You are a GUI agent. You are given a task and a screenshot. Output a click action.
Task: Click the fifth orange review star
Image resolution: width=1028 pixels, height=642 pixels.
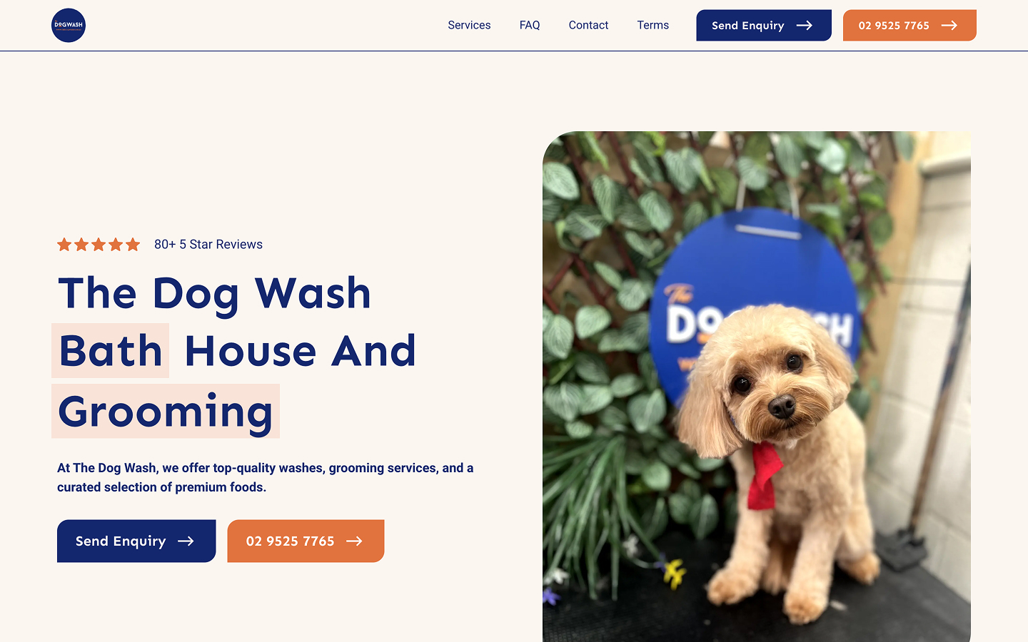133,245
